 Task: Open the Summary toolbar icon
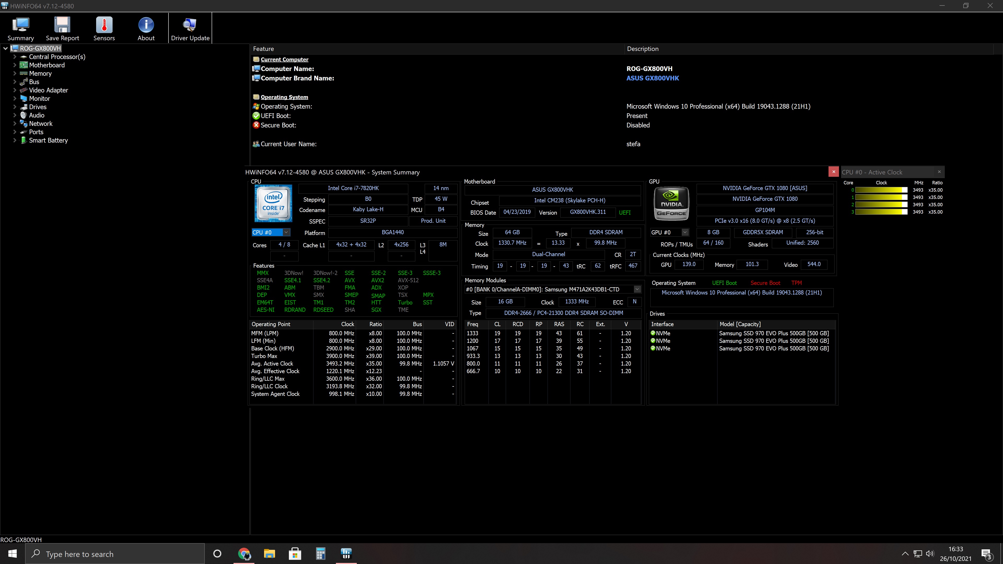(21, 28)
